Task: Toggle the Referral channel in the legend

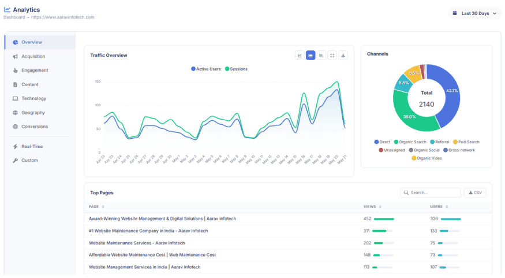Action: coord(440,142)
